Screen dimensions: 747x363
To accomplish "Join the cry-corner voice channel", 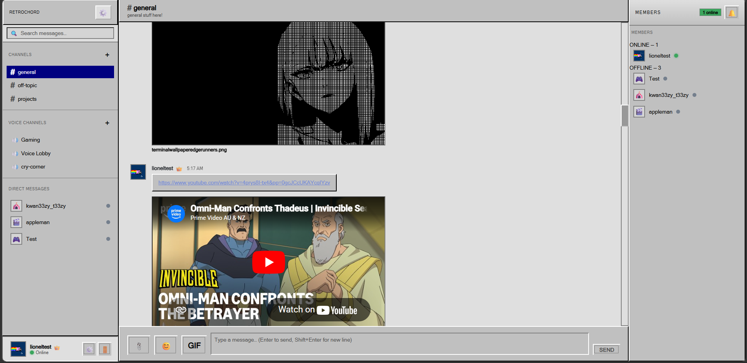I will tap(60, 167).
